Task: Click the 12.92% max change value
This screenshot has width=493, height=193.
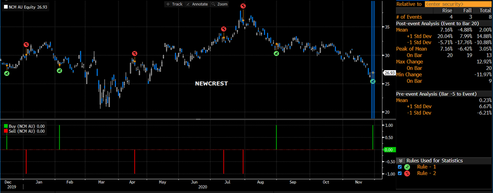Action: (x=485, y=62)
